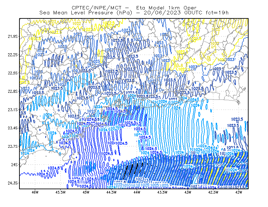Click the 43.5W longitude axis label
Screen dimensions: 268x207
click(x=162, y=192)
